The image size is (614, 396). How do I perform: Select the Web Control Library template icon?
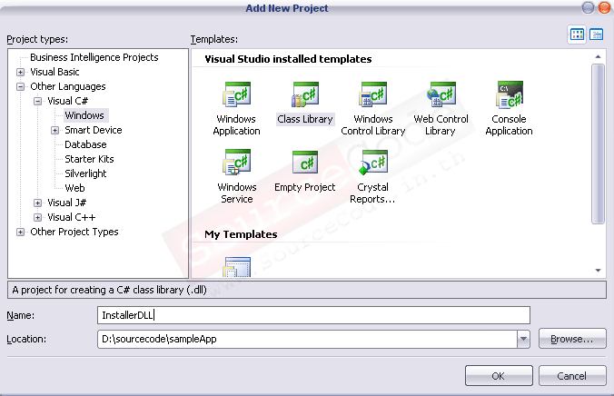click(441, 94)
